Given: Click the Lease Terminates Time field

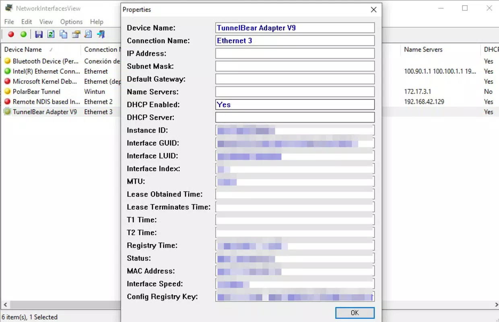Looking at the screenshot, I should tap(295, 207).
